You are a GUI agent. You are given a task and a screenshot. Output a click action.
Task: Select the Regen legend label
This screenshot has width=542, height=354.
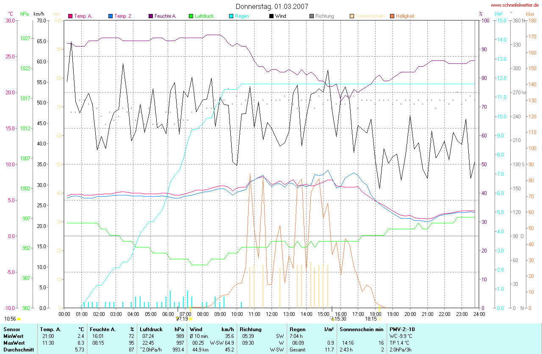pos(242,16)
